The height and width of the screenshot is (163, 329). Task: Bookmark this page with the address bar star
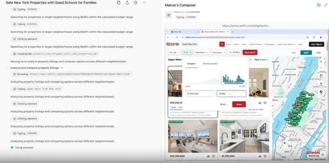click(x=307, y=37)
